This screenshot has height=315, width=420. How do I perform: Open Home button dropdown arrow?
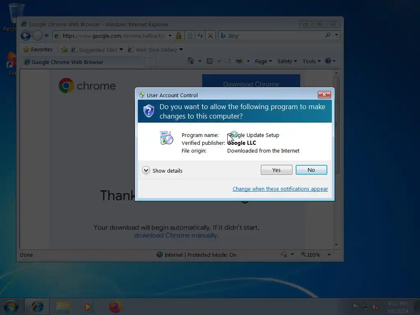click(200, 62)
